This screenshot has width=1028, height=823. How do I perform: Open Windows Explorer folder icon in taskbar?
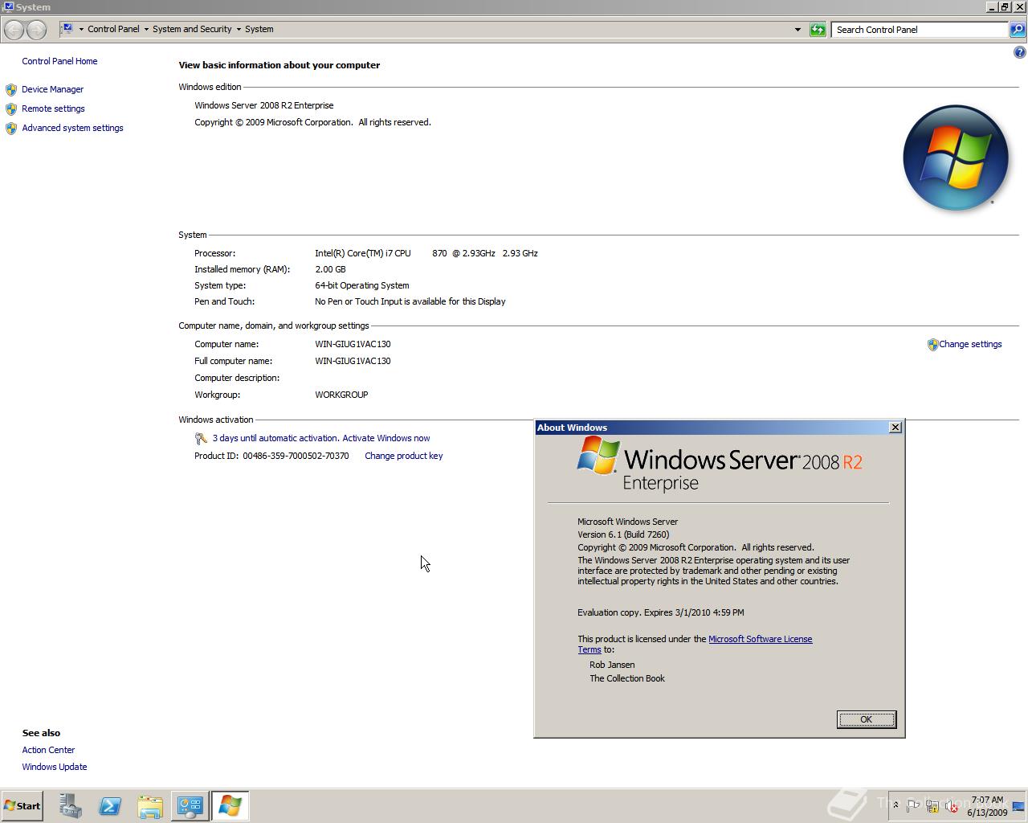point(150,806)
